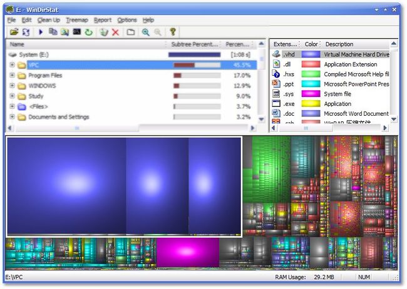This screenshot has width=407, height=289.
Task: Click the System (E:) drive icon
Action: (13, 55)
